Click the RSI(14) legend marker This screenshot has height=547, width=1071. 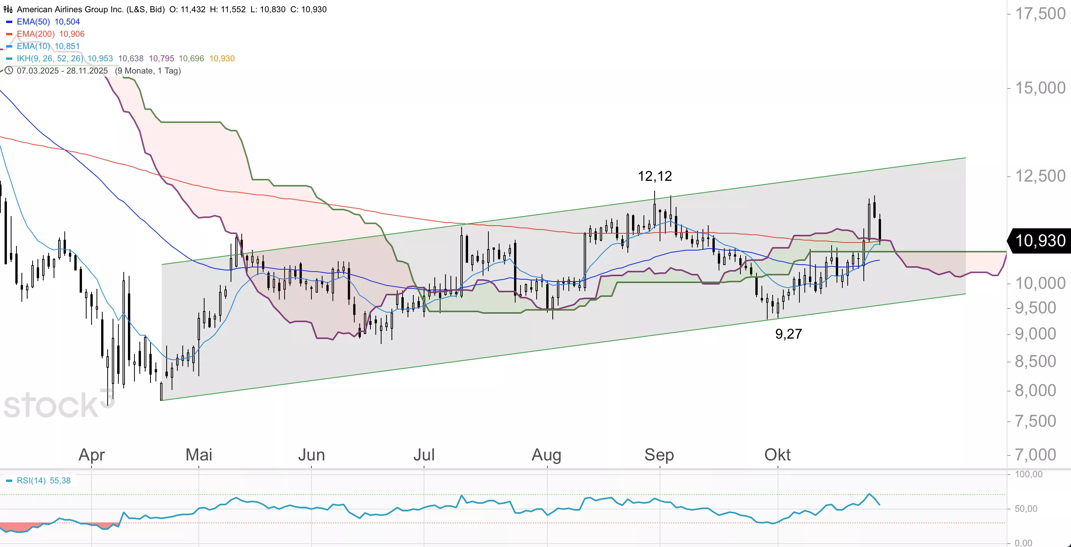point(9,480)
